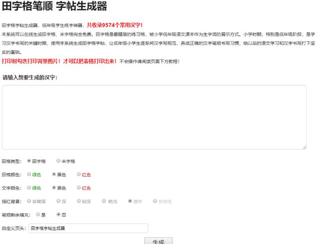
Task: Choose 黑色 for 田格颜色
Action: (x=54, y=174)
